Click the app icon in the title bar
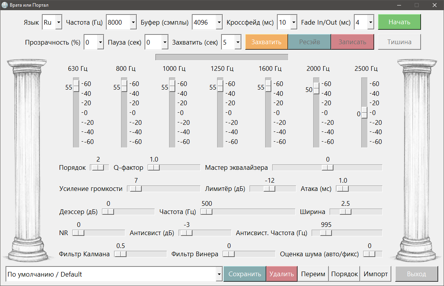Image resolution: width=444 pixels, height=286 pixels. tap(5, 5)
